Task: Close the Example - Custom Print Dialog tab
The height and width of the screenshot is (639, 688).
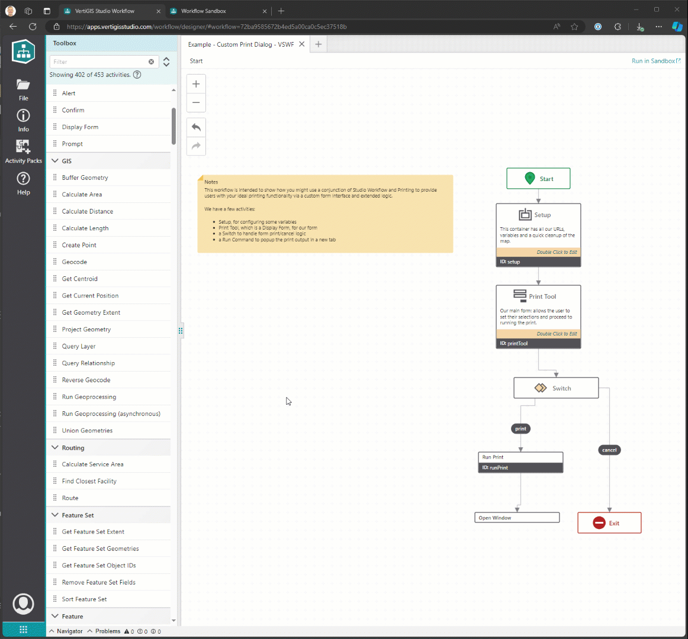Action: (x=302, y=44)
